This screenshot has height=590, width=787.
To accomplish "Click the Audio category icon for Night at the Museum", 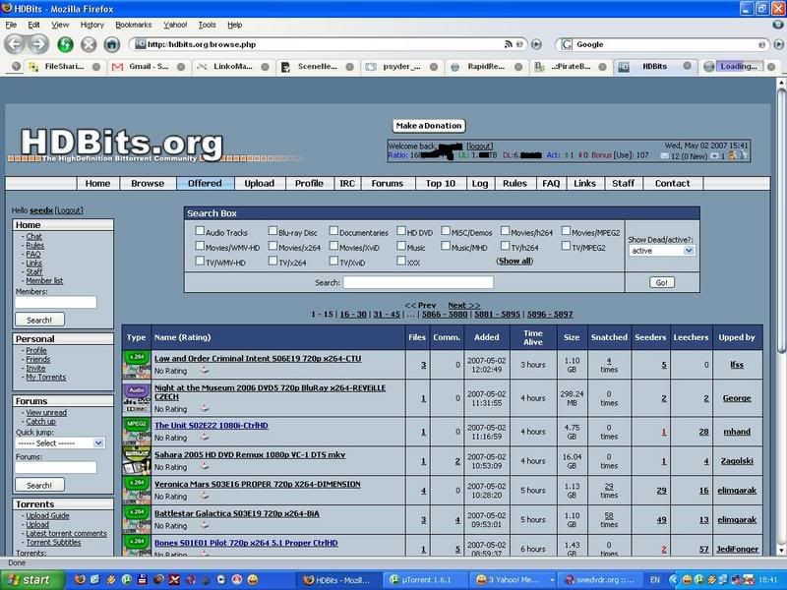I will [137, 398].
